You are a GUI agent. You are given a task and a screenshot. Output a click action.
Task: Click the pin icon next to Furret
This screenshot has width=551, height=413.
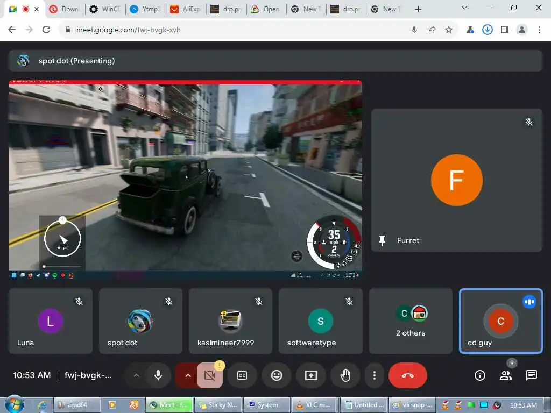pos(382,240)
